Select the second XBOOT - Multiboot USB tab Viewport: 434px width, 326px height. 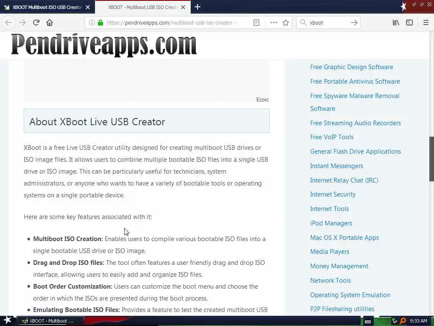(142, 7)
